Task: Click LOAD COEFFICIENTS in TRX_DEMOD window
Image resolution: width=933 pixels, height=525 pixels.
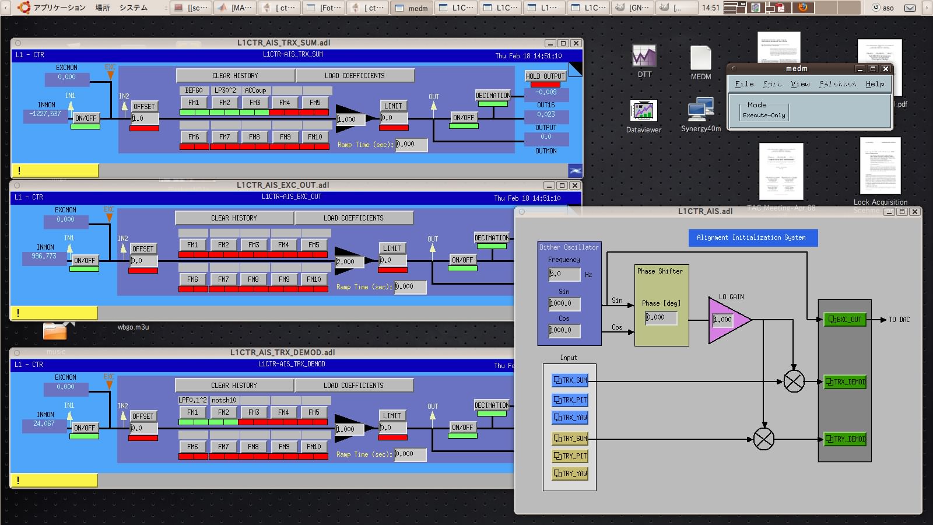Action: point(353,385)
